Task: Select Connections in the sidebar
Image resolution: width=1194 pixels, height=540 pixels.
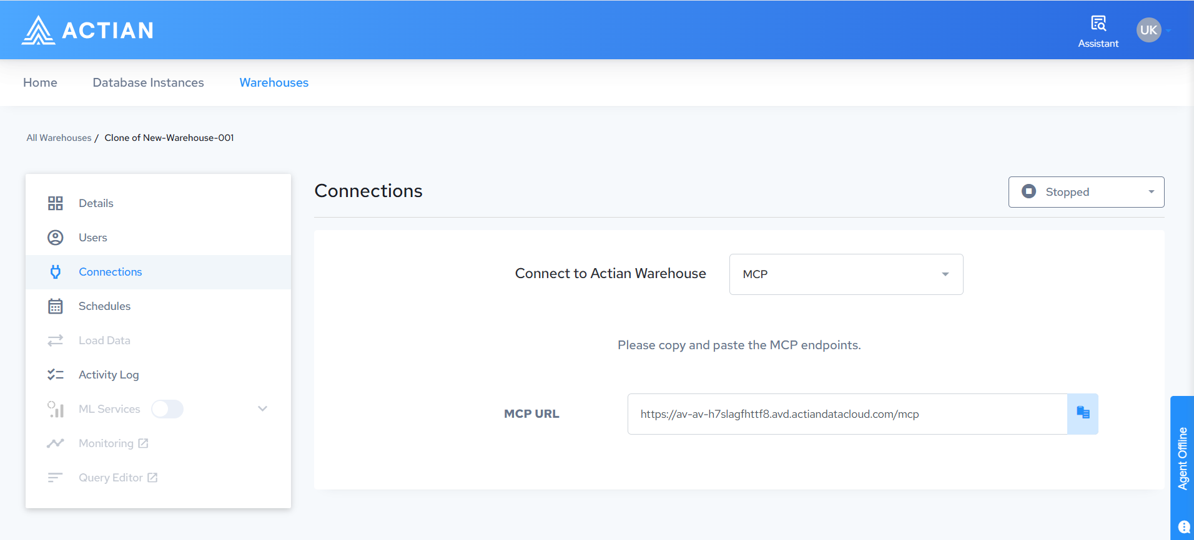Action: pyautogui.click(x=158, y=272)
